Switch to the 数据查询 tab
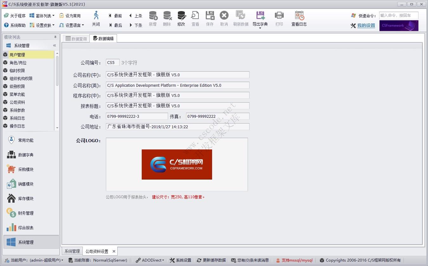The height and width of the screenshot is (266, 428). coord(76,38)
